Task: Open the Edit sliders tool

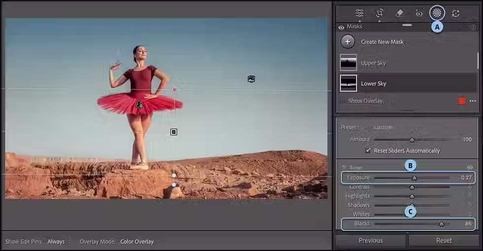Action: pyautogui.click(x=359, y=13)
